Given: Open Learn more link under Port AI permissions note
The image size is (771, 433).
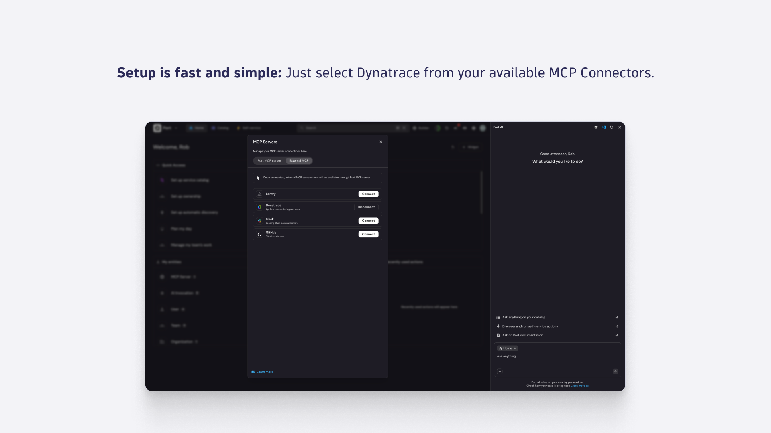Looking at the screenshot, I should pyautogui.click(x=578, y=386).
